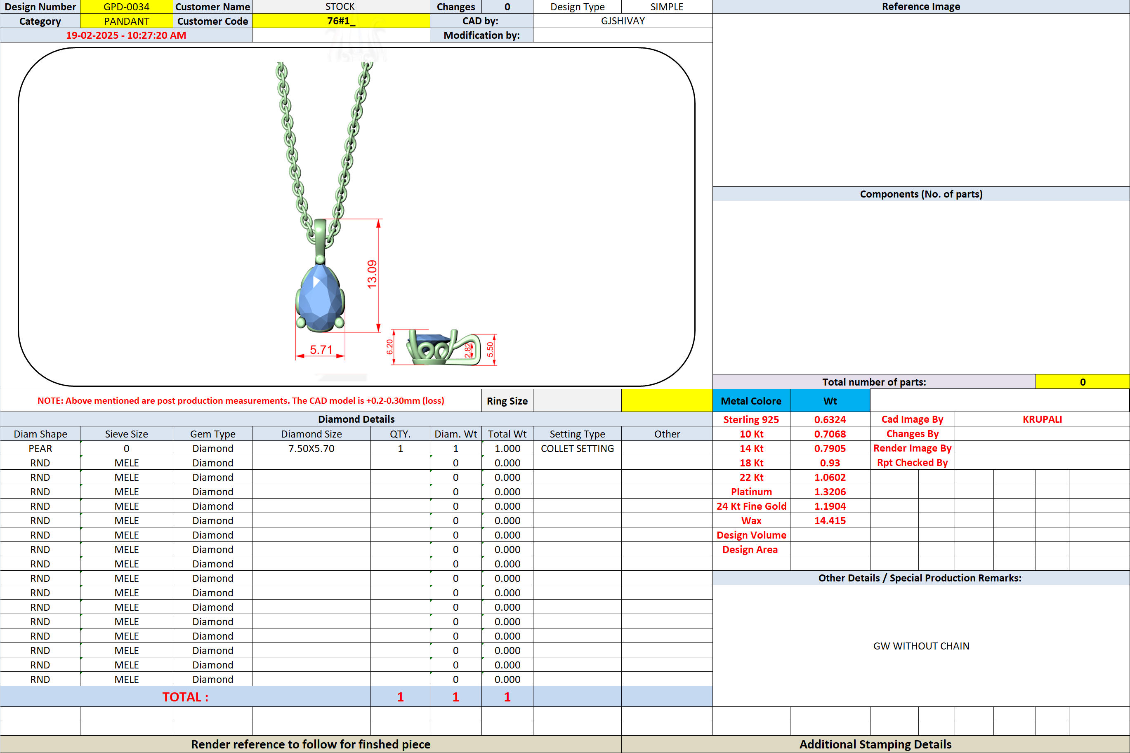Click the 18 Kt weight 0.93
This screenshot has height=753, width=1130.
[830, 463]
